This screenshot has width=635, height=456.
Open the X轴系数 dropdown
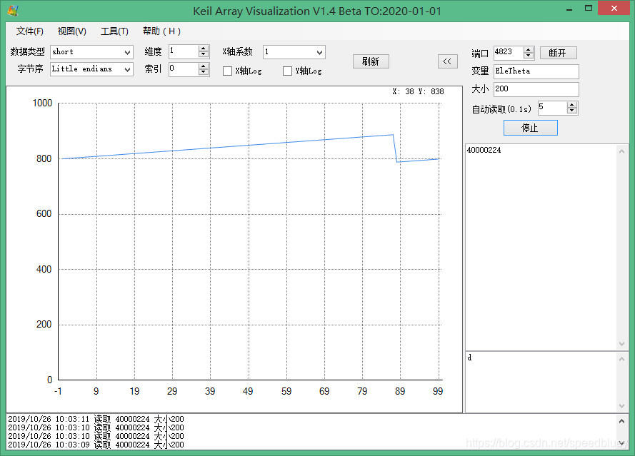(x=294, y=52)
